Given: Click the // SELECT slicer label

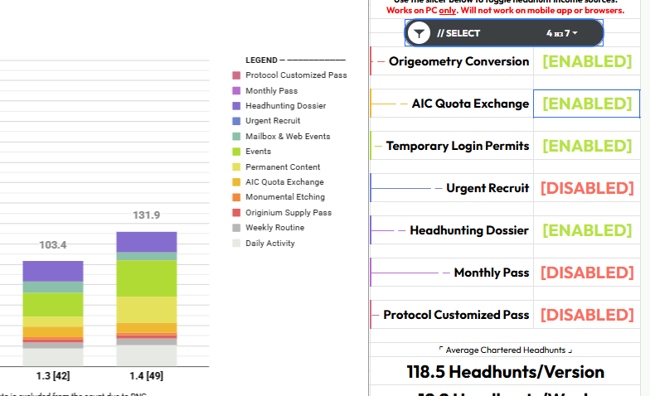Looking at the screenshot, I should (x=458, y=33).
